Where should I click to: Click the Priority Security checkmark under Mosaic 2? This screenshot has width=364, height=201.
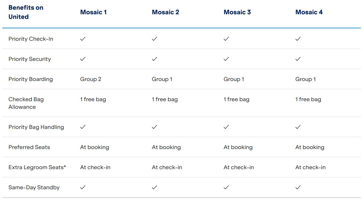click(x=155, y=59)
